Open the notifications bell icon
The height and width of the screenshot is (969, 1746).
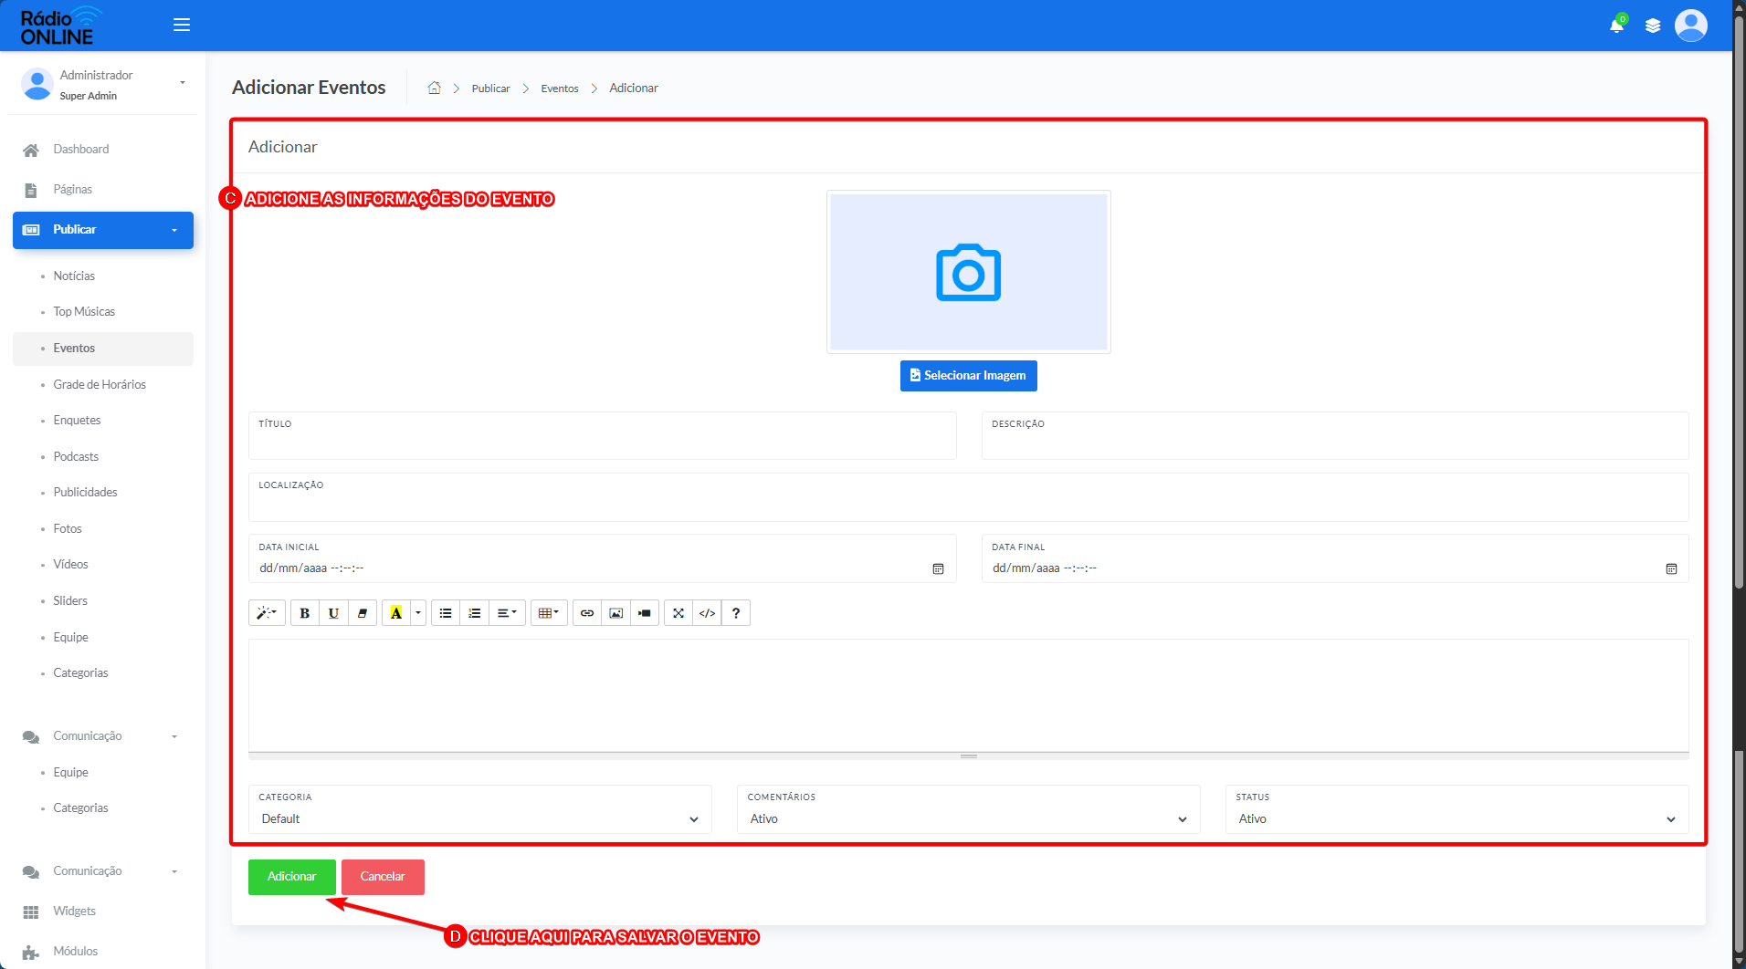point(1616,26)
